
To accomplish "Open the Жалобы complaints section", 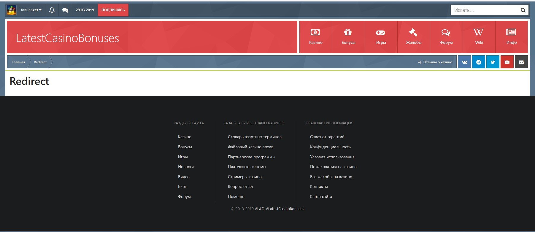I will 413,37.
